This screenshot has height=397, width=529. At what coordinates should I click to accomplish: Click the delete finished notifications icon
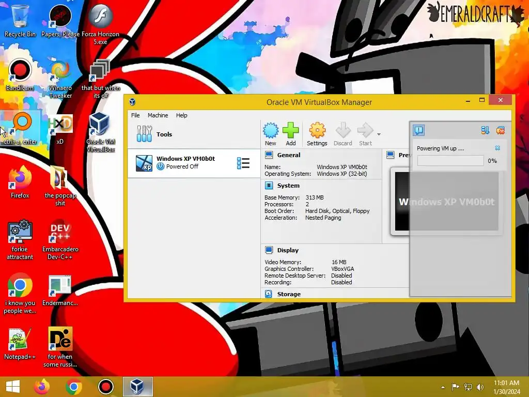point(500,130)
